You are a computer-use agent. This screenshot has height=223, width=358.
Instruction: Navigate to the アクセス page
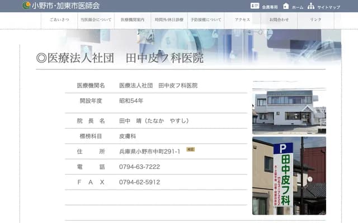point(242,20)
